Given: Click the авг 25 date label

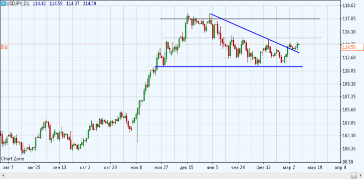Looking at the screenshot, I should 34,168.
